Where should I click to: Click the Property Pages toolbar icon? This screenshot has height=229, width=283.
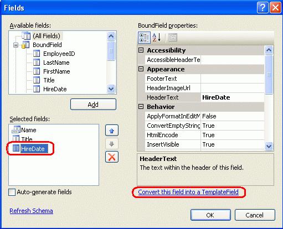[x=173, y=38]
